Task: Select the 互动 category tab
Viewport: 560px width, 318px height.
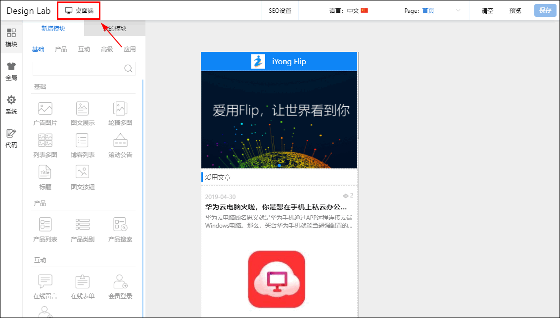Action: coord(84,49)
